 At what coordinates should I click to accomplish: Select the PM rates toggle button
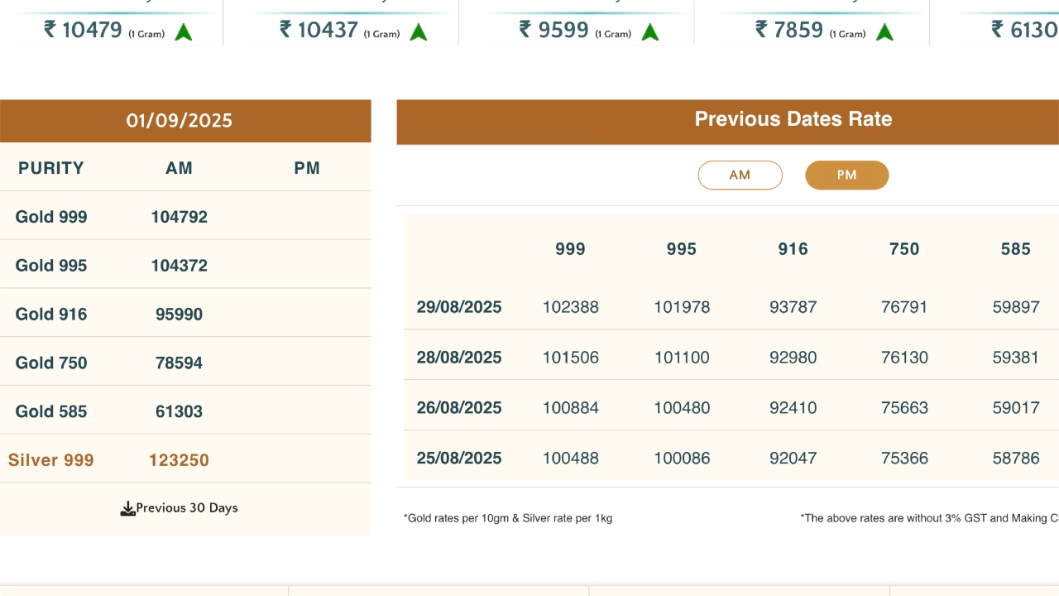846,175
